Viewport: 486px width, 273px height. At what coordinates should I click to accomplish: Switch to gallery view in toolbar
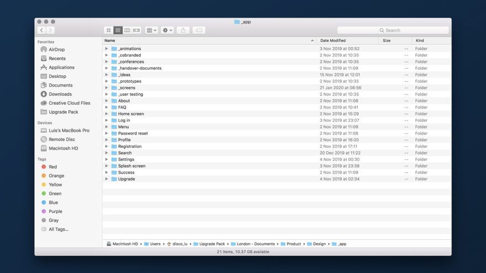tap(136, 30)
